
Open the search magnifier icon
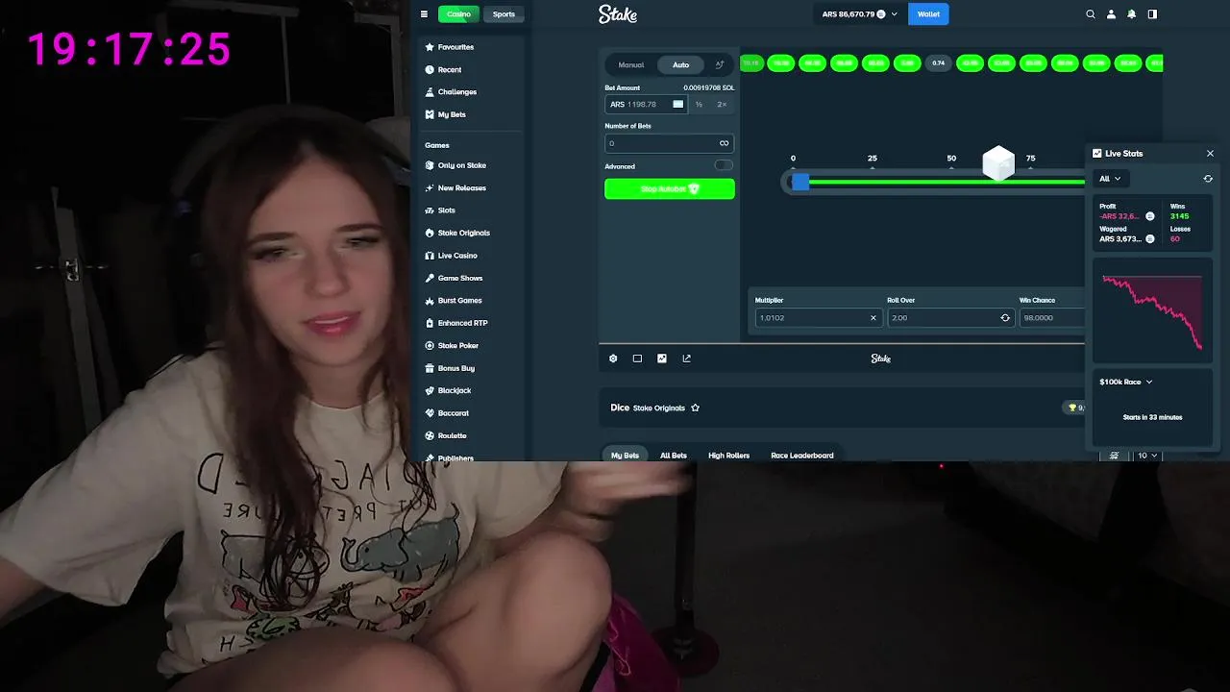[1091, 14]
